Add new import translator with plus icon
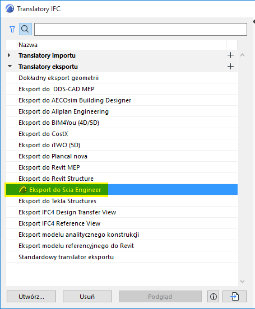 tap(230, 55)
